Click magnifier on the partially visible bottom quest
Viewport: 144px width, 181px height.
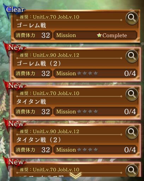click(132, 170)
